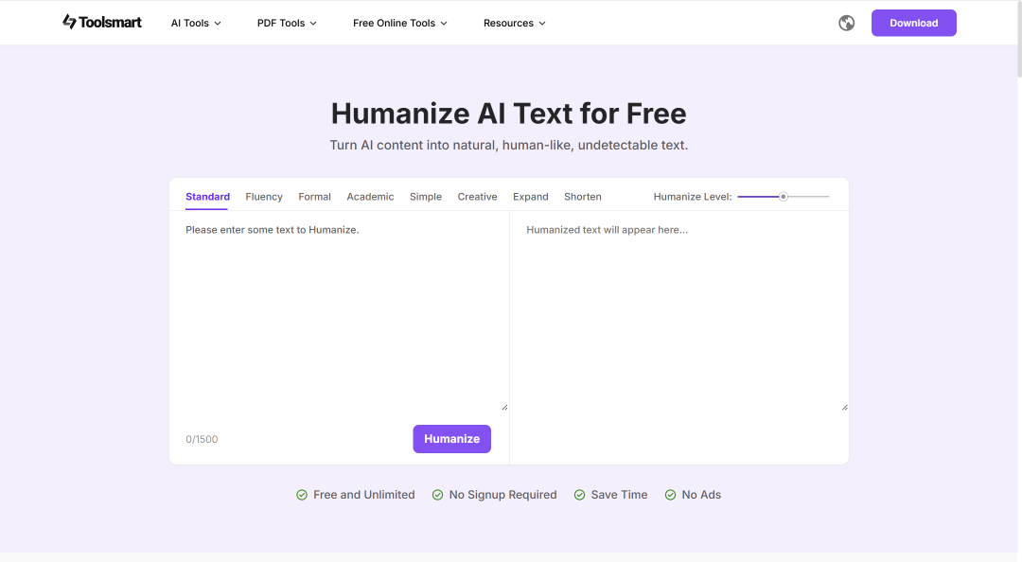Viewport: 1022px width, 562px height.
Task: Click the Humanize button
Action: (x=451, y=439)
